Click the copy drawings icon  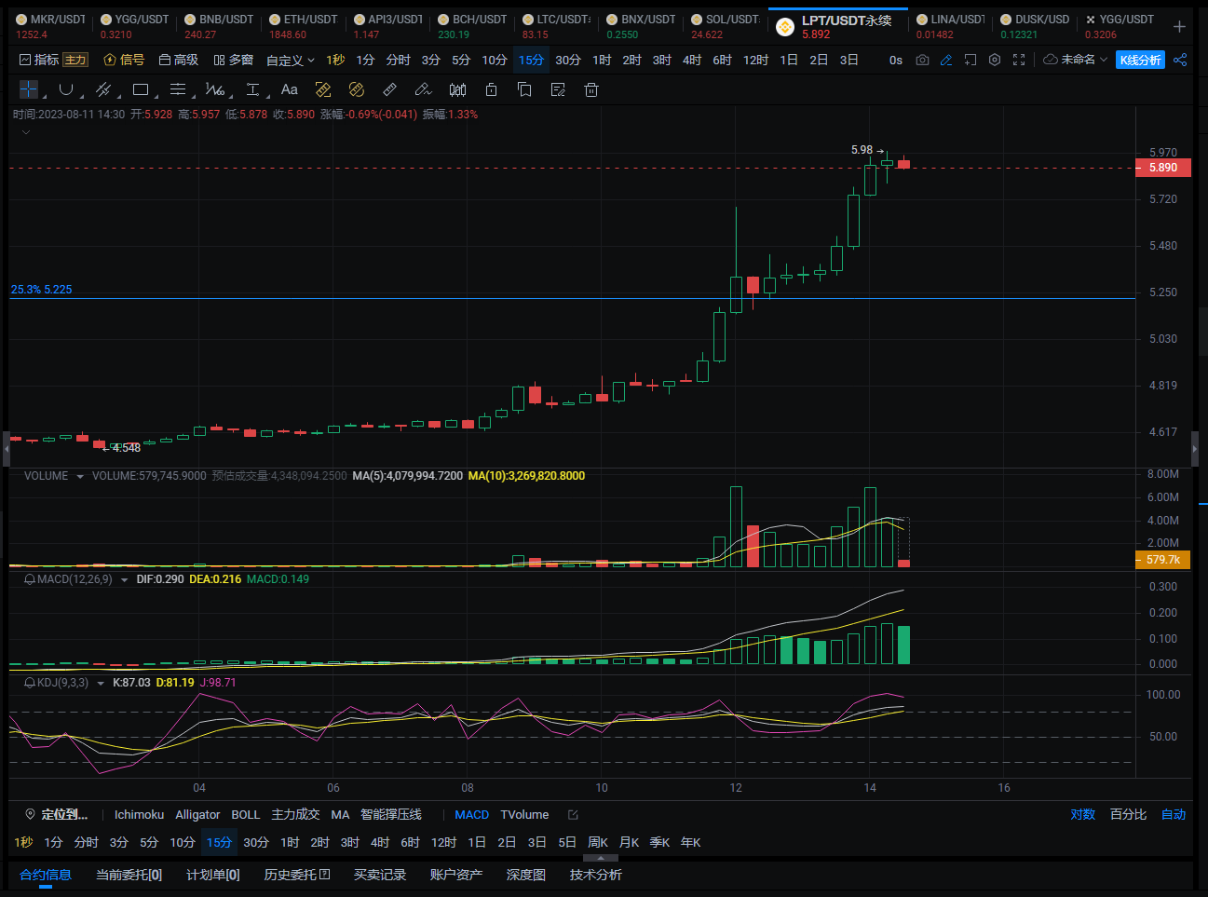(x=524, y=89)
